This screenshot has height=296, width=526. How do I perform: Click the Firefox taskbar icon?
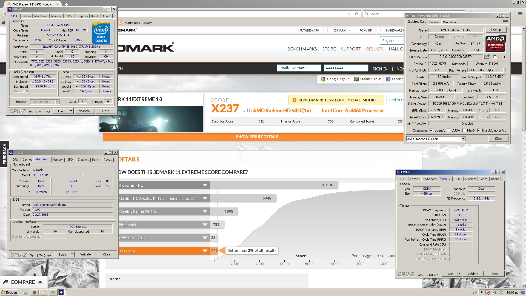pos(34,292)
